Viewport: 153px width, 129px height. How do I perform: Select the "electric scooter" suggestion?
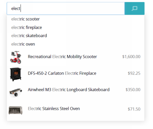(26, 19)
